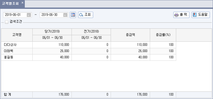Open the period selection calendar button

[x=73, y=15]
